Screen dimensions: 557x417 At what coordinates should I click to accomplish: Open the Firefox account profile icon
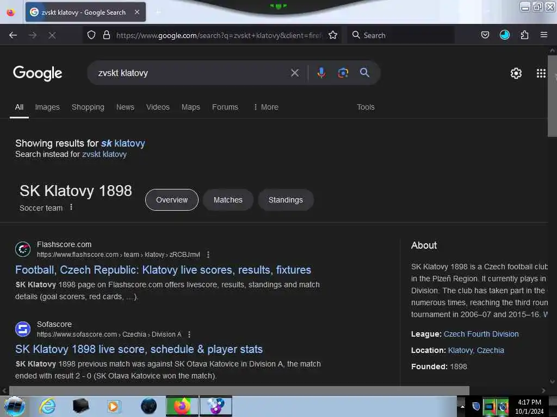coord(504,35)
